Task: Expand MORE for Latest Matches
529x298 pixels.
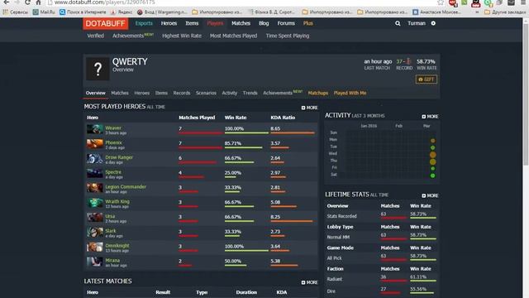Action: (309, 282)
